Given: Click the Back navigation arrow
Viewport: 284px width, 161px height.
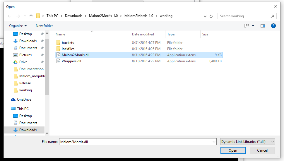Looking at the screenshot, I should point(9,16).
